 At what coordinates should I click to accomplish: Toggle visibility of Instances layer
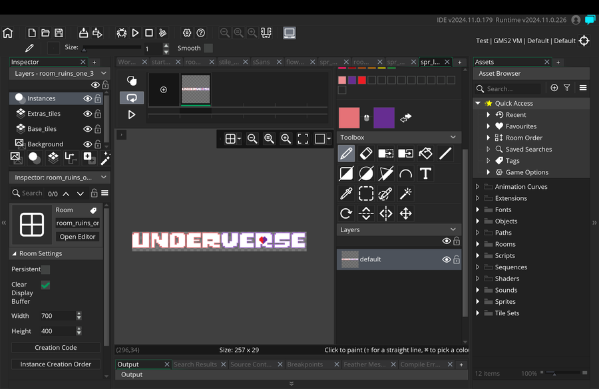pyautogui.click(x=87, y=98)
